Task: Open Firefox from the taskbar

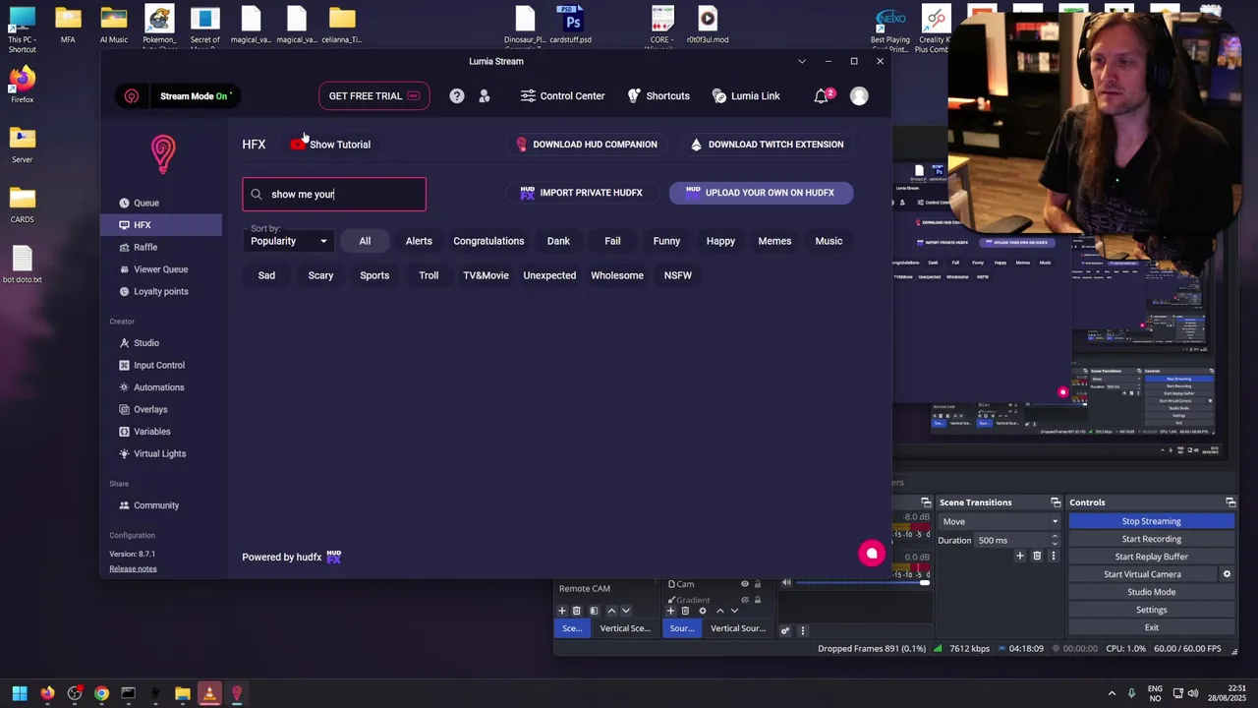Action: point(47,693)
